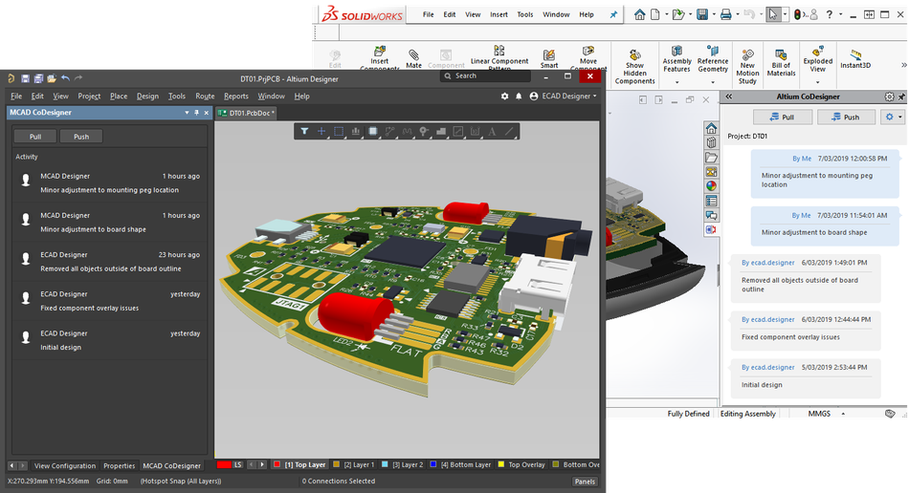Switch to the Properties panel tab

119,465
